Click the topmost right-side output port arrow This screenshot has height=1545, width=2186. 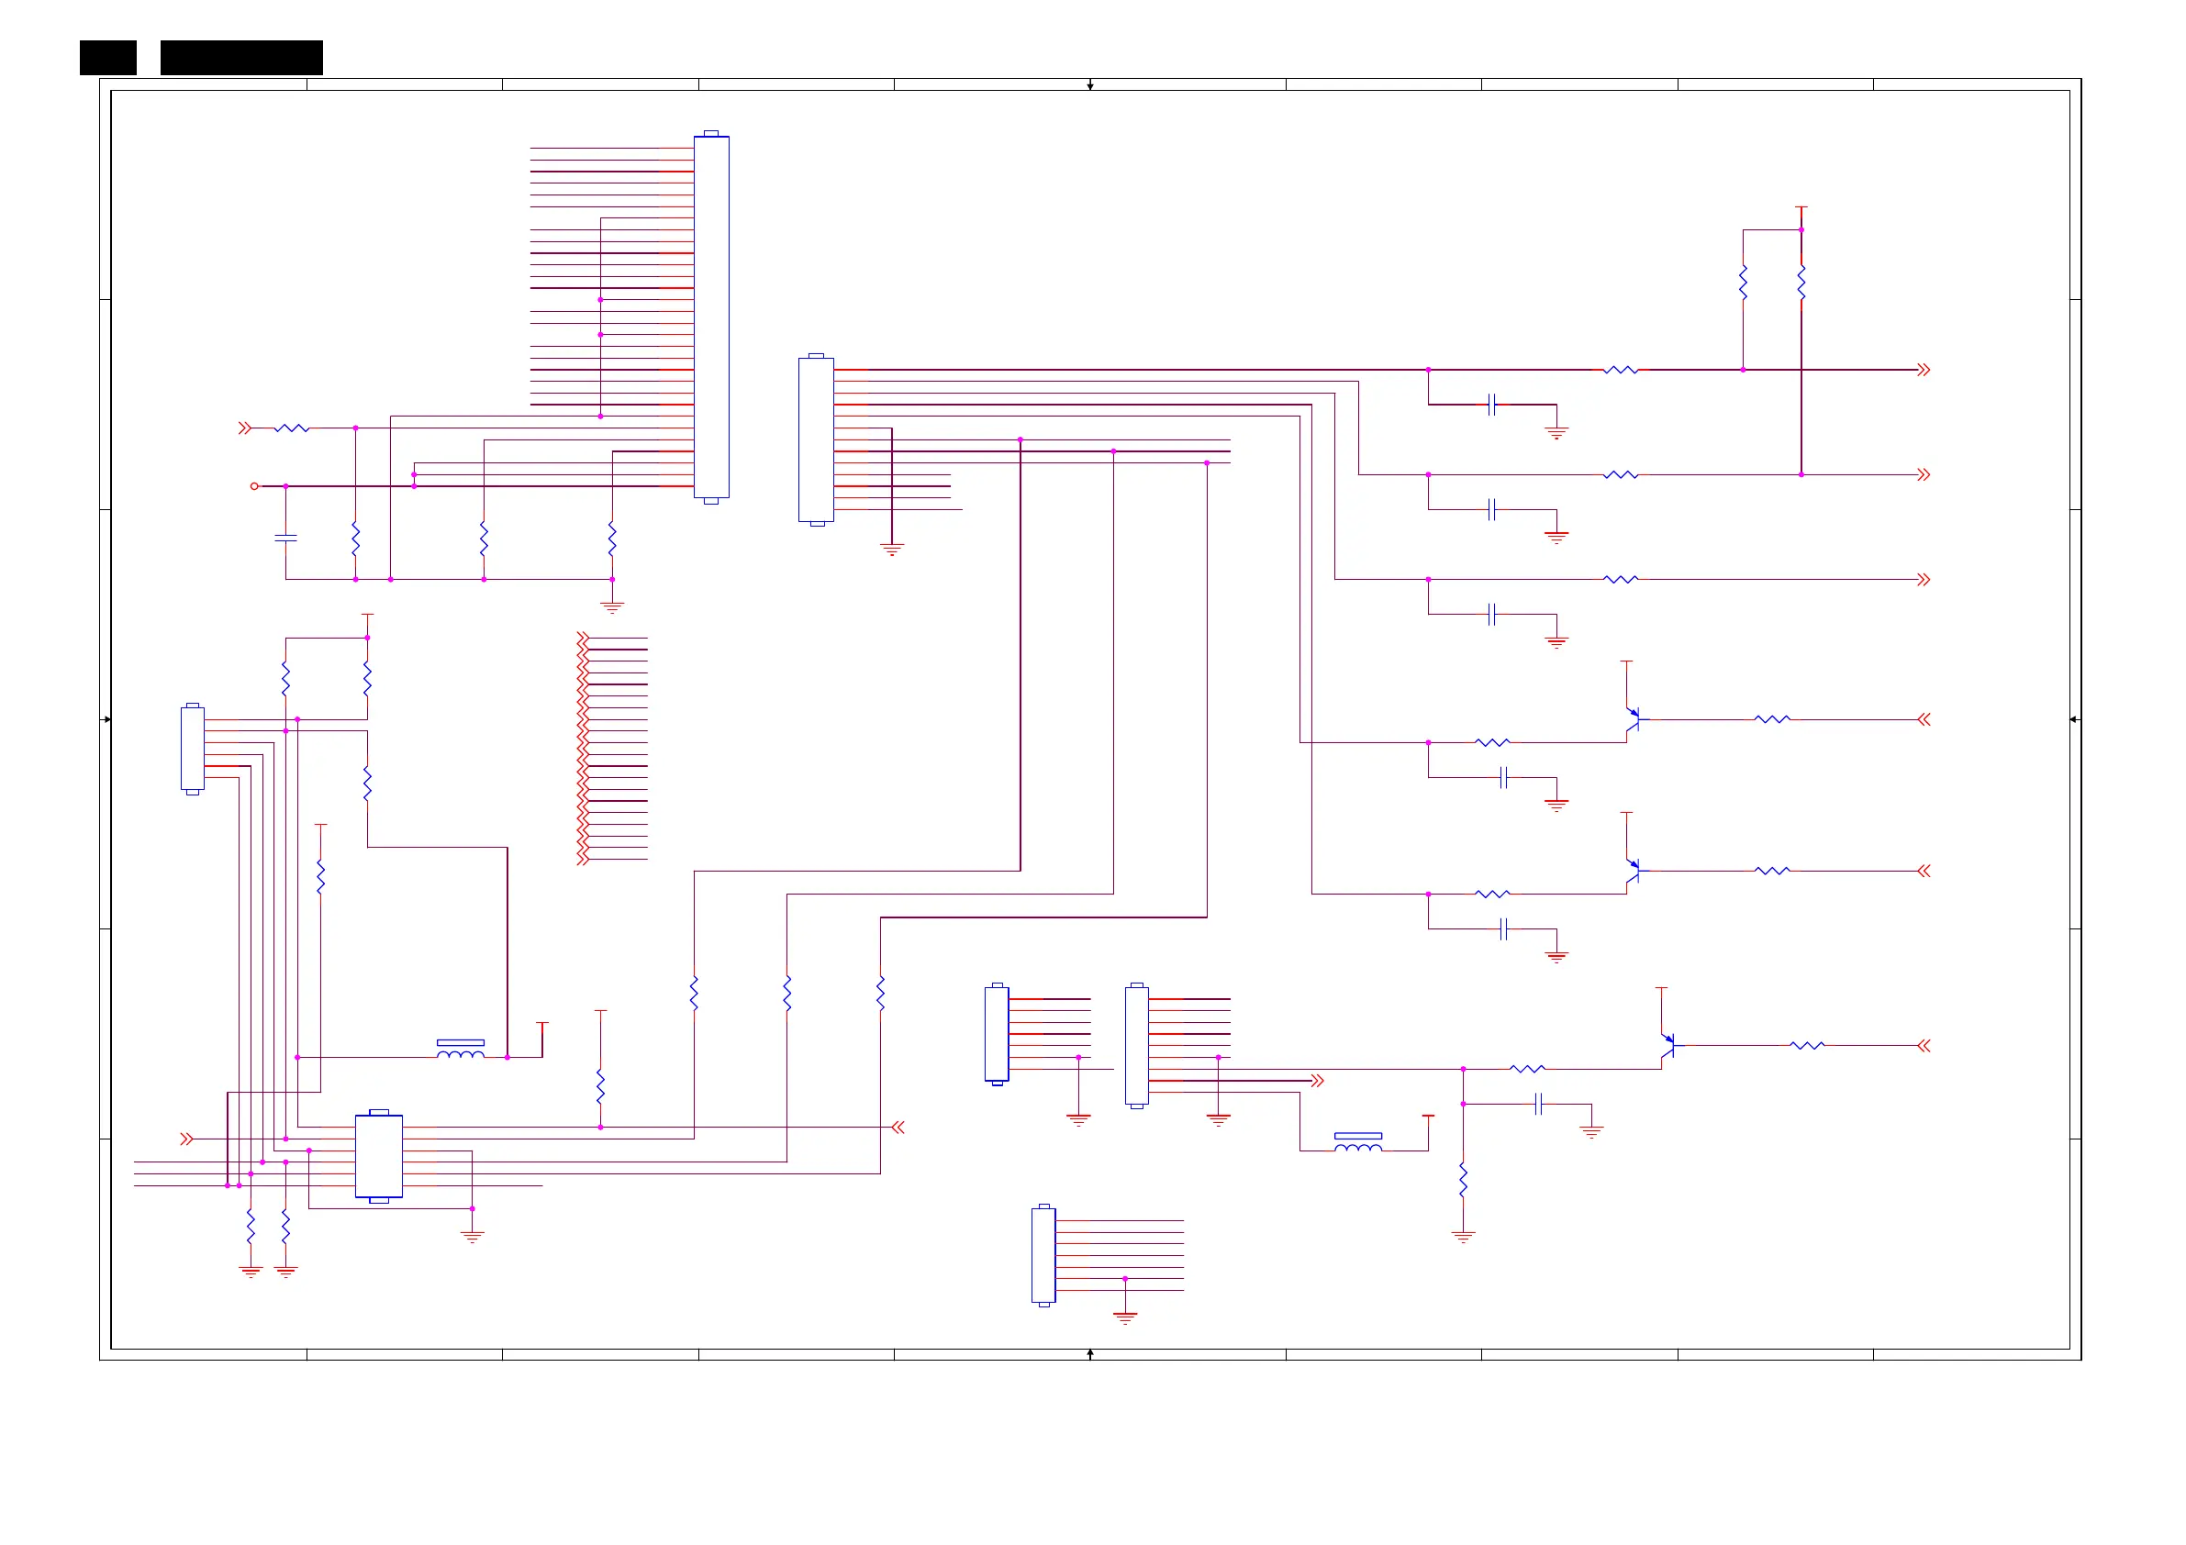[x=1924, y=370]
